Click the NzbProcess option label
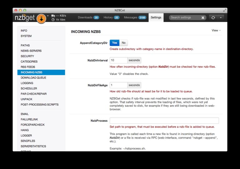The image size is (240, 169). (99, 121)
